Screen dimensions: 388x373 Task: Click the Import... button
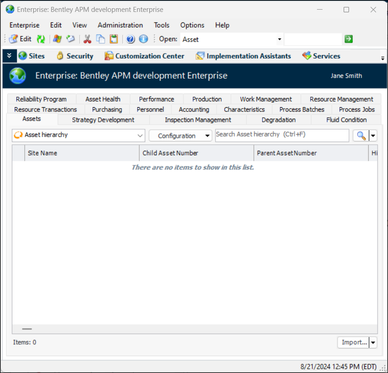(354, 343)
